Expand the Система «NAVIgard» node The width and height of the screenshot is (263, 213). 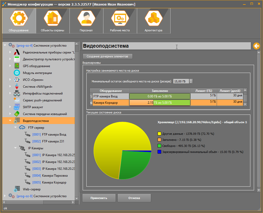pyautogui.click(x=10, y=87)
